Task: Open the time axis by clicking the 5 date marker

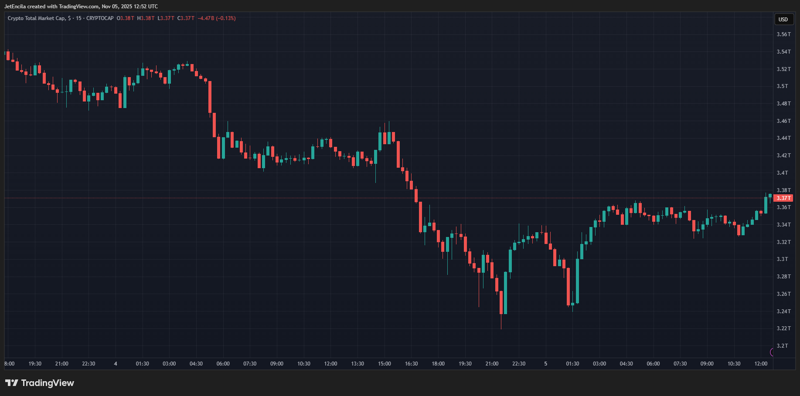Action: [545, 364]
